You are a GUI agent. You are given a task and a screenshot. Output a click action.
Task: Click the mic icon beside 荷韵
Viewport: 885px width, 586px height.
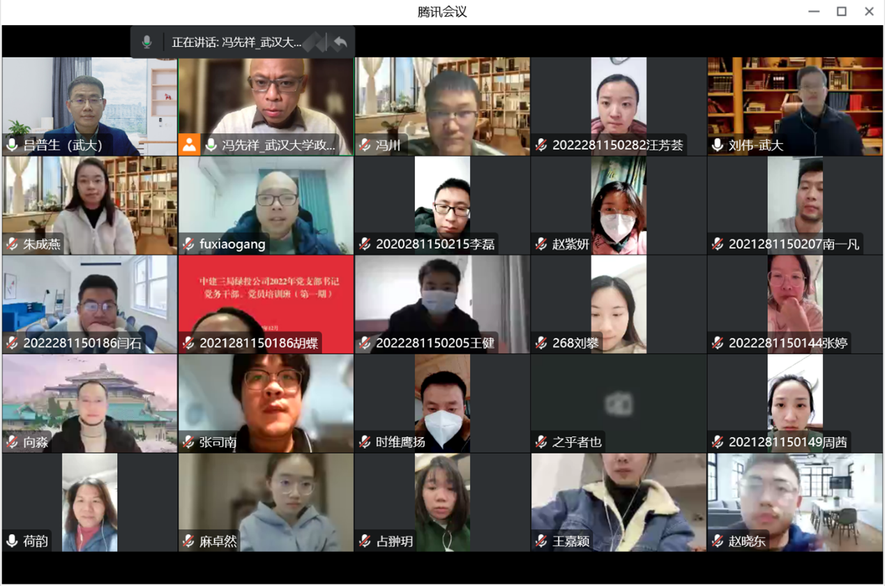pos(12,541)
